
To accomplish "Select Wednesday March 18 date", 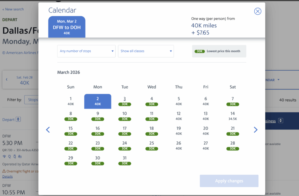I will point(152,131).
